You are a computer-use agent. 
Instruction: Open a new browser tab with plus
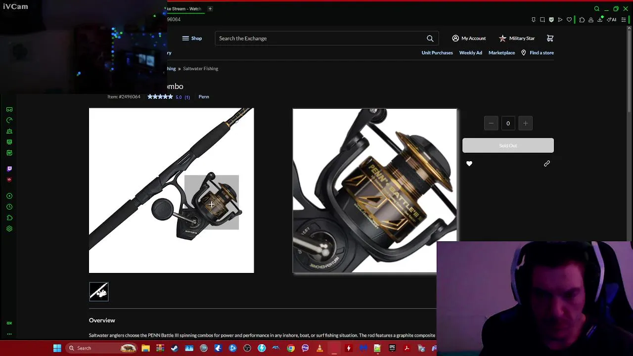[x=210, y=8]
